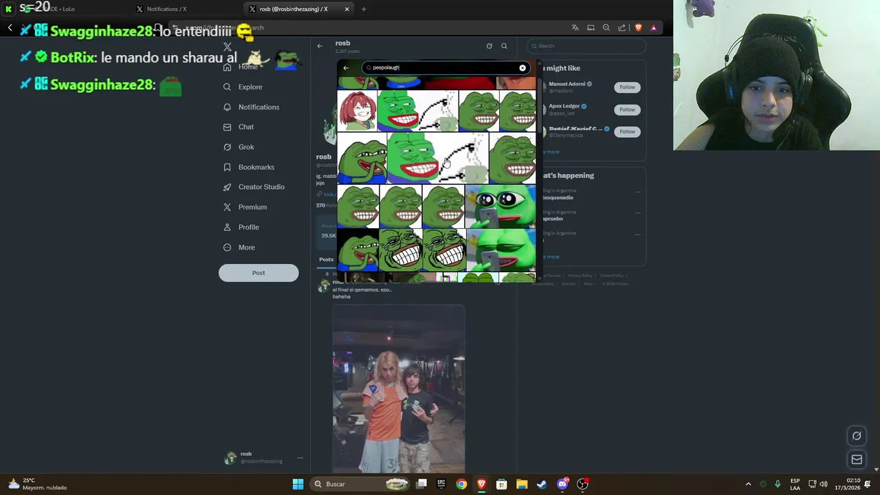Screen dimensions: 880x495
Task: Click the Brave Rewards triangle icon
Action: (653, 27)
